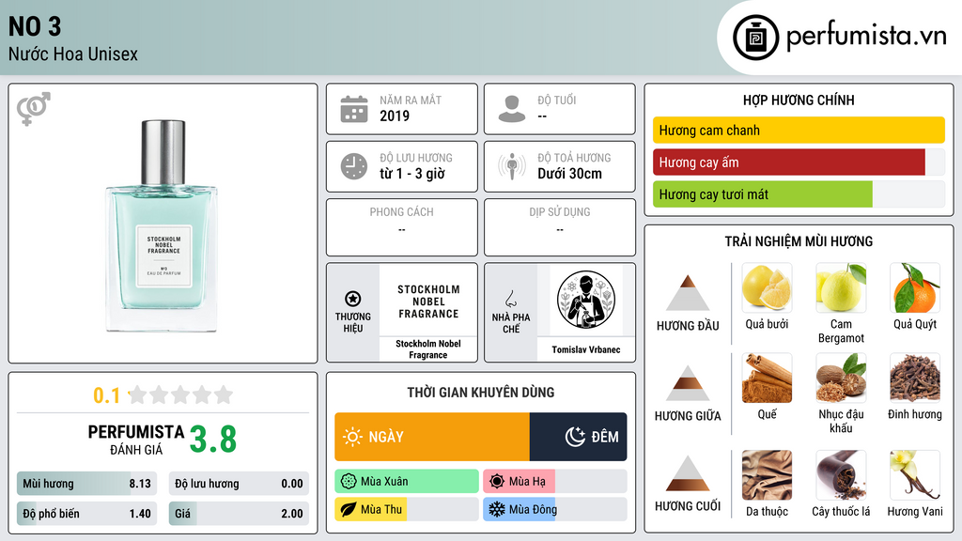Viewport: 962px width, 541px height.
Task: Open the Tomislav Vrbanec perfumer portrait
Action: 586,300
